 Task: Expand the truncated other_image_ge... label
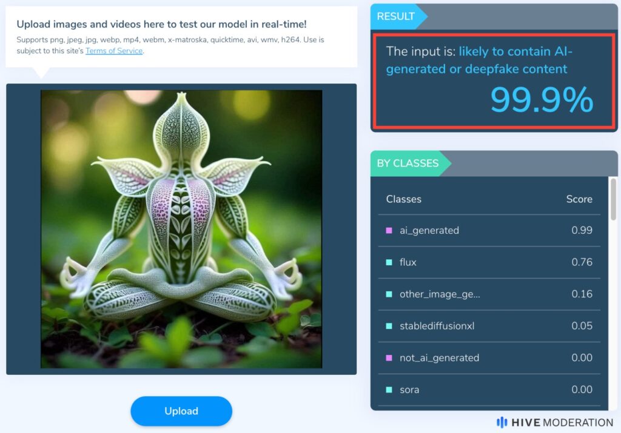pyautogui.click(x=438, y=294)
